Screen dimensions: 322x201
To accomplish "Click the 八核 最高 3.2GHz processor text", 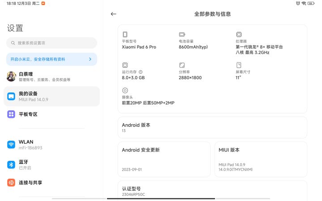I will pos(252,53).
